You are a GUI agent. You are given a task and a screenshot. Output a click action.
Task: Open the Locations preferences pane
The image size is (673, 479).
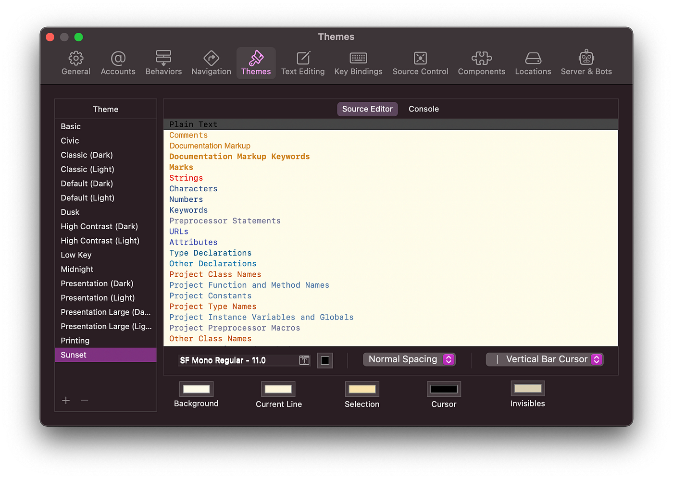[533, 63]
